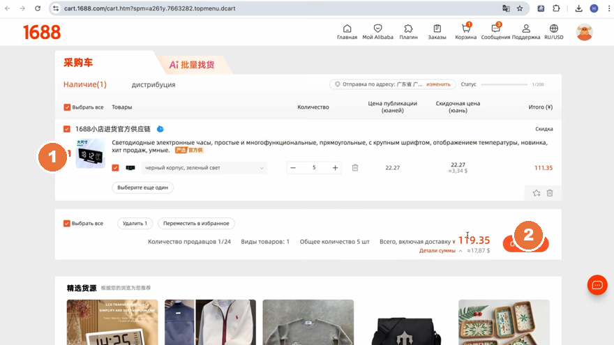The width and height of the screenshot is (614, 345).
Task: Open variant dropdown черный корпус, зеленый свет
Action: click(204, 168)
